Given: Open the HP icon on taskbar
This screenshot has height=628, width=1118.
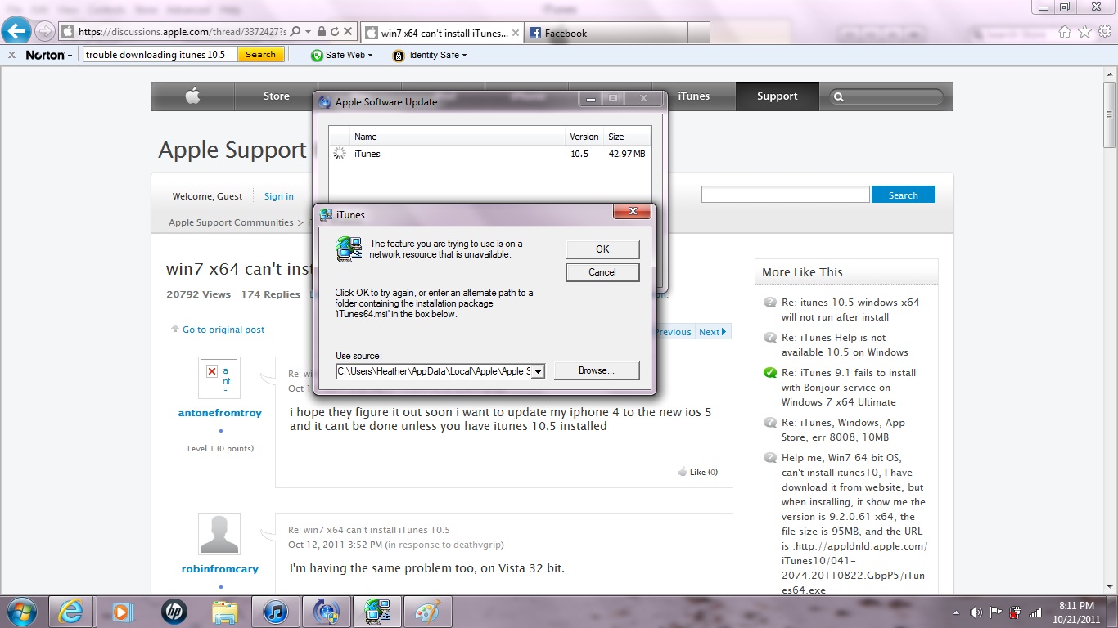Looking at the screenshot, I should [x=174, y=612].
